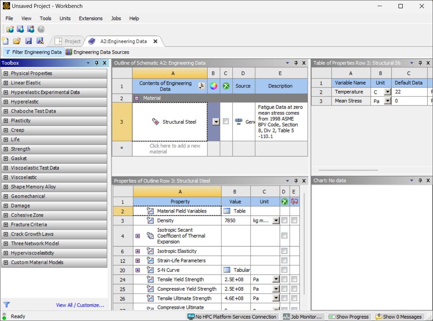
Task: Click the Temperature default data value 22
Action: 409,92
